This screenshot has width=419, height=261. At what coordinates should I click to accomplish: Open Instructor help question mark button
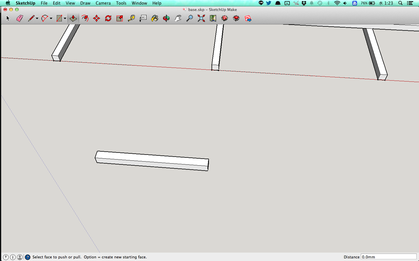(28, 257)
